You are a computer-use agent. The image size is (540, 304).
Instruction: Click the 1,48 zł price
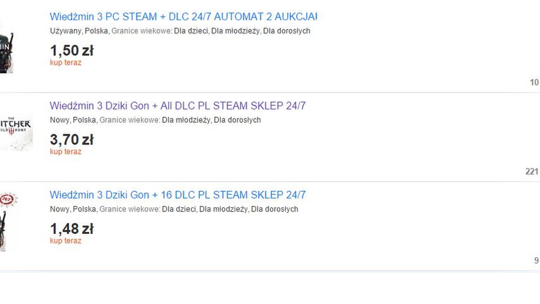coord(71,229)
